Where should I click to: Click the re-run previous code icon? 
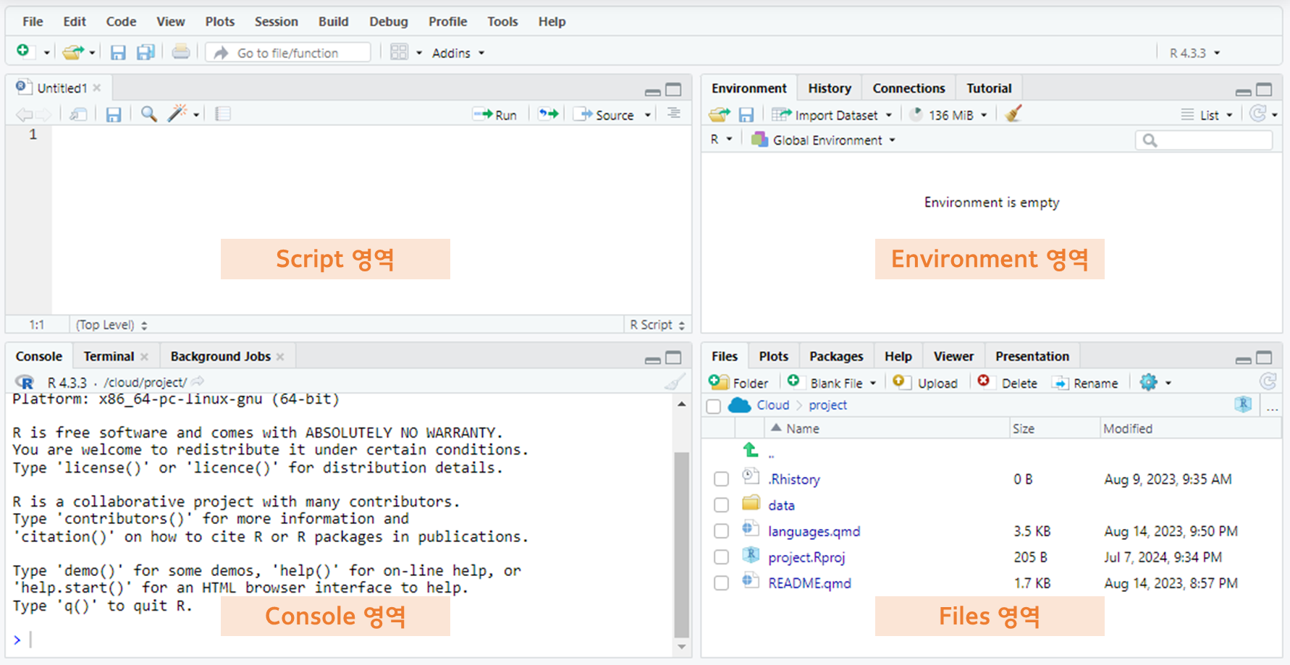coord(549,114)
